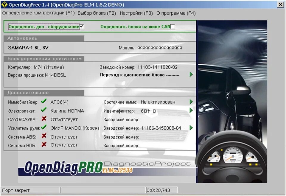Open 'Выбор блока (F2)' menu
This screenshot has height=196, width=286.
(x=97, y=13)
